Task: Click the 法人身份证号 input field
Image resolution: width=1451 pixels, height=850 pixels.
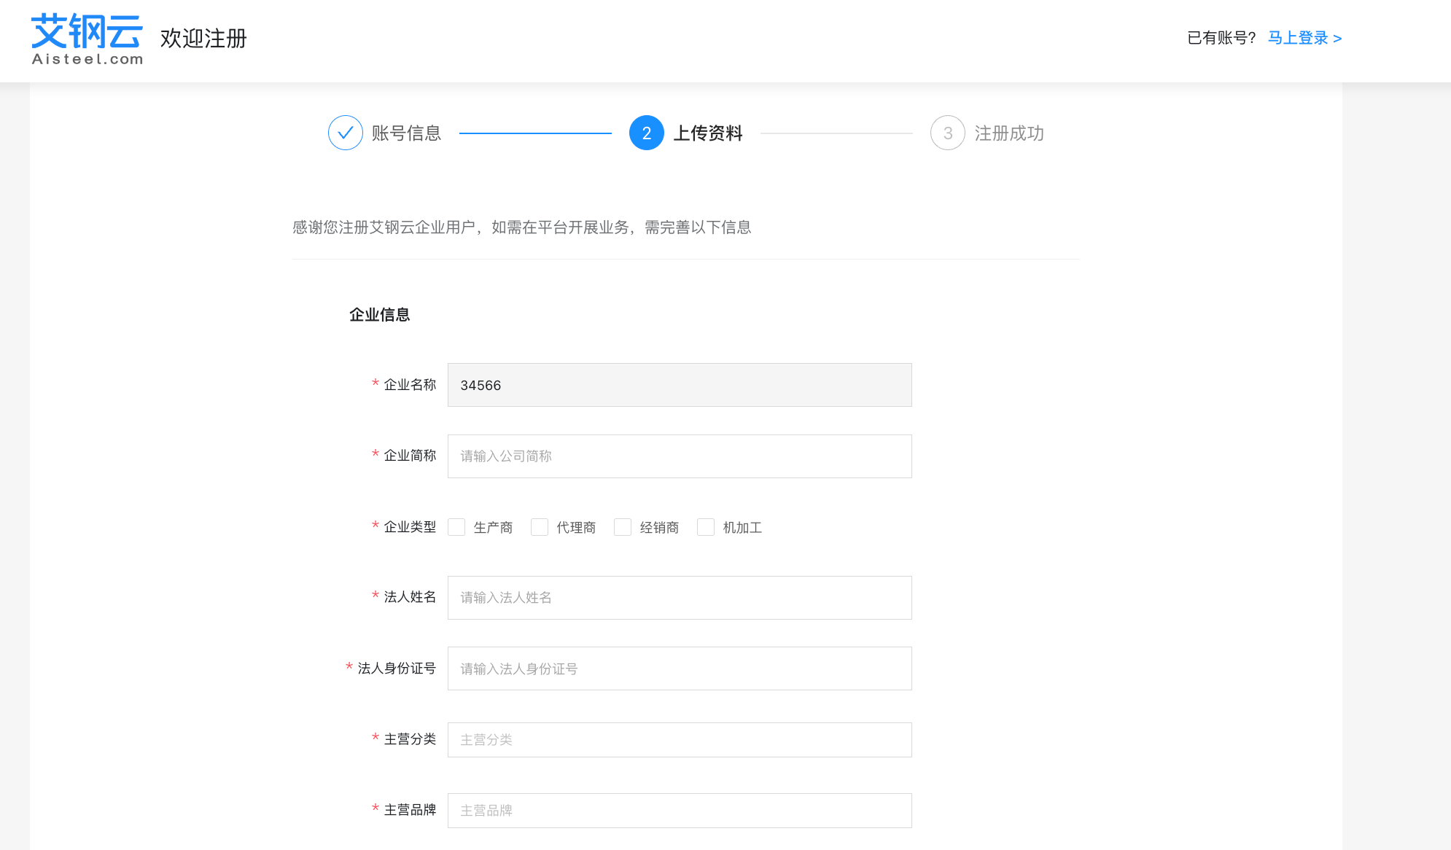Action: (679, 668)
